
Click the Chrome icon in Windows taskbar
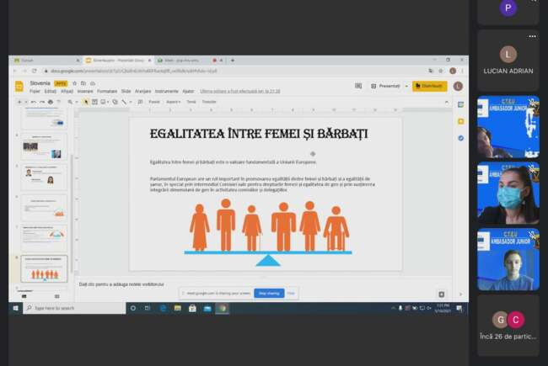pyautogui.click(x=223, y=308)
